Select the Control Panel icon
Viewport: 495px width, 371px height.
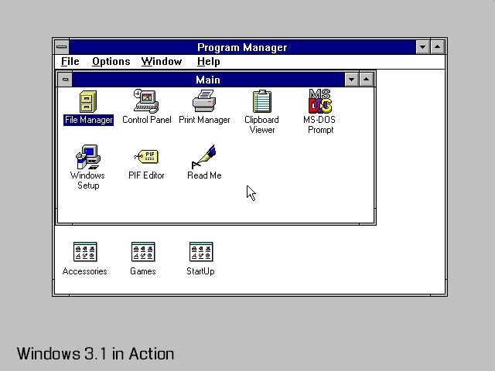[x=146, y=101]
